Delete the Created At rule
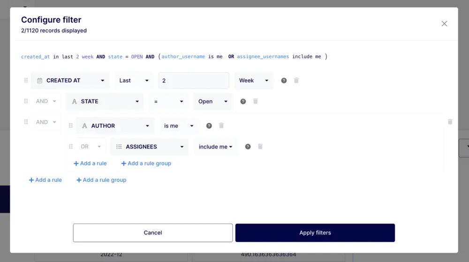469x262 pixels. (x=296, y=80)
